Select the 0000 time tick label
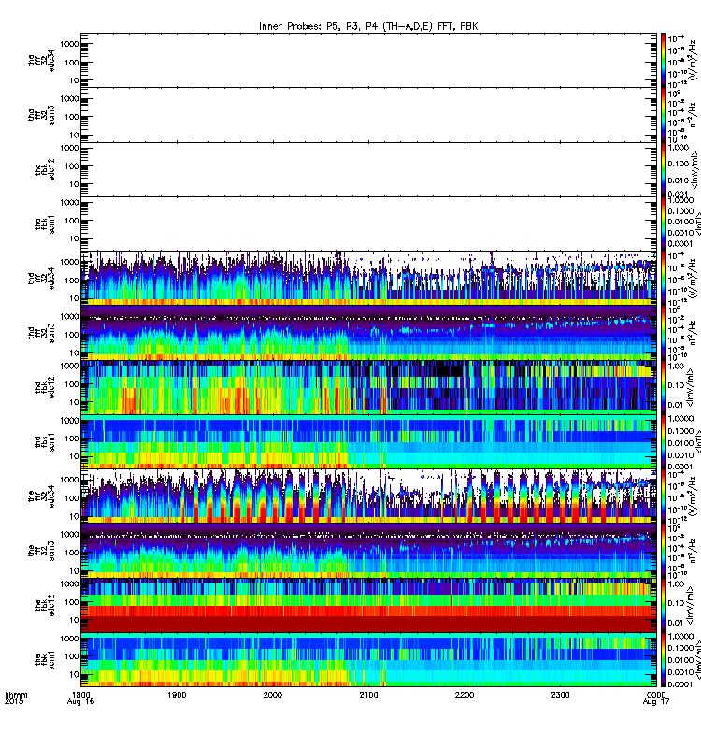The image size is (701, 748). point(656,695)
